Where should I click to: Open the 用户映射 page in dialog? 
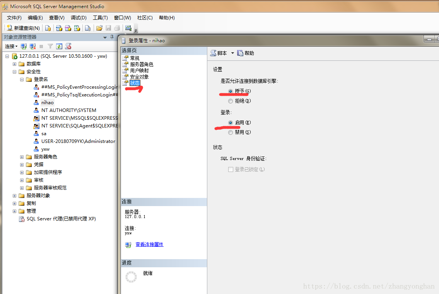(139, 70)
